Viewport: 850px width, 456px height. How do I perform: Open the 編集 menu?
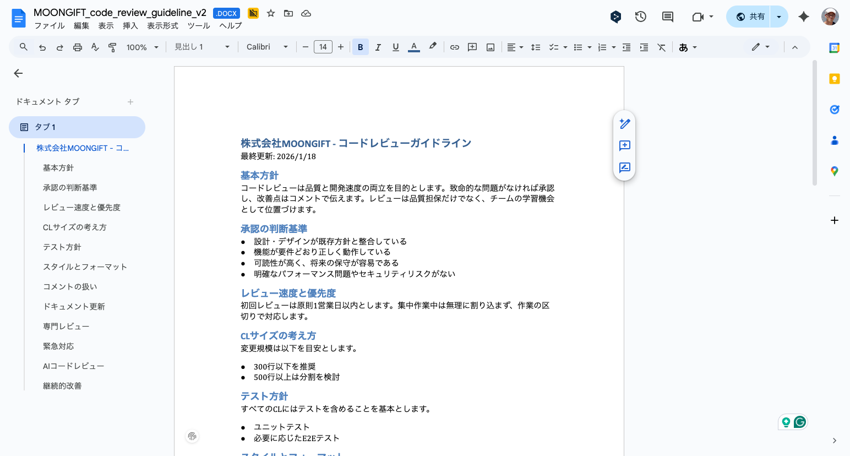(x=81, y=26)
